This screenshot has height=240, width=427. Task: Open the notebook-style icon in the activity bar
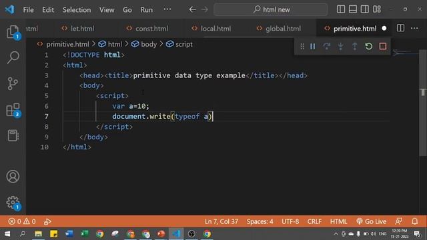coord(13,135)
